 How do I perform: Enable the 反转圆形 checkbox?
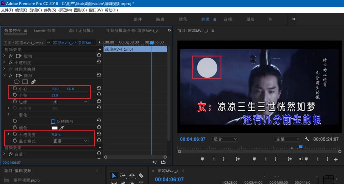pyautogui.click(x=53, y=122)
